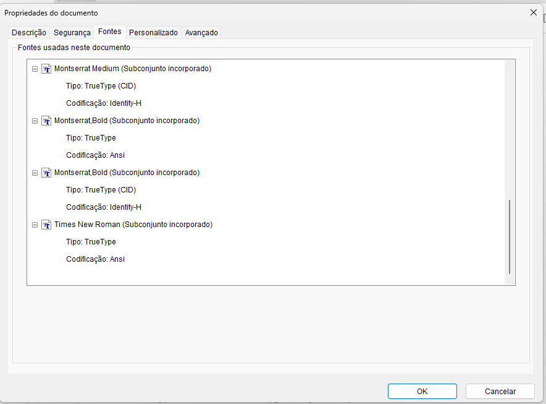Click 'Tipo: TrueType' under Times New Roman
546x404 pixels.
[91, 242]
